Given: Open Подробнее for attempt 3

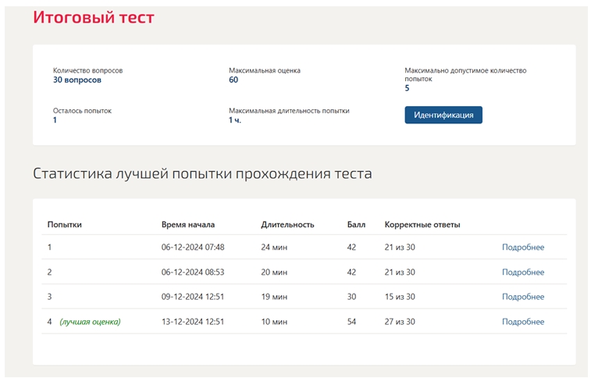Looking at the screenshot, I should (x=523, y=297).
